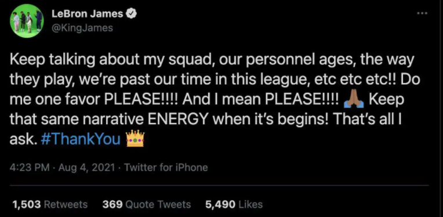Click the 4:23 PM timestamp
443x217 pixels.
(x=30, y=168)
